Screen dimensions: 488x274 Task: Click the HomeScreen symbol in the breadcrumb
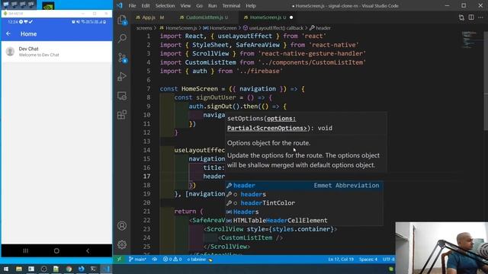220,28
